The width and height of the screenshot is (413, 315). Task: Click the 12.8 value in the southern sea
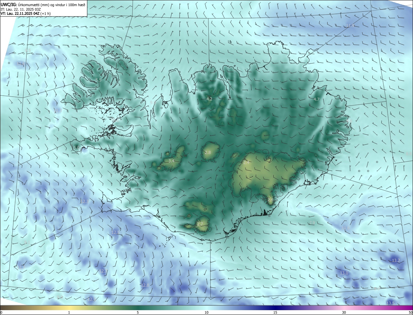click(145, 285)
